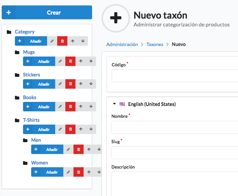
Task: Move Books taxon down
Action: [91, 107]
